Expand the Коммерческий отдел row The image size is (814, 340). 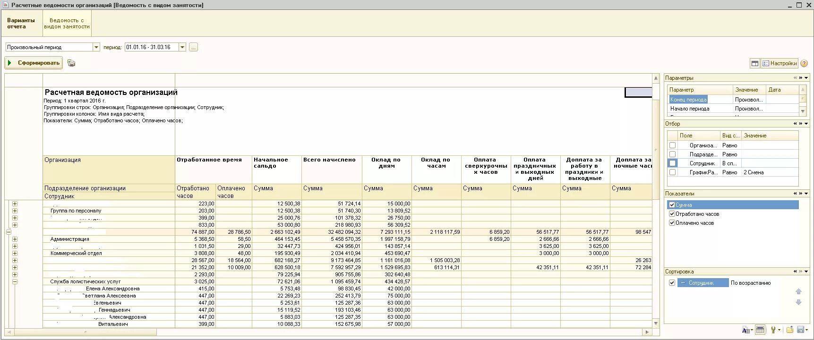coord(15,253)
